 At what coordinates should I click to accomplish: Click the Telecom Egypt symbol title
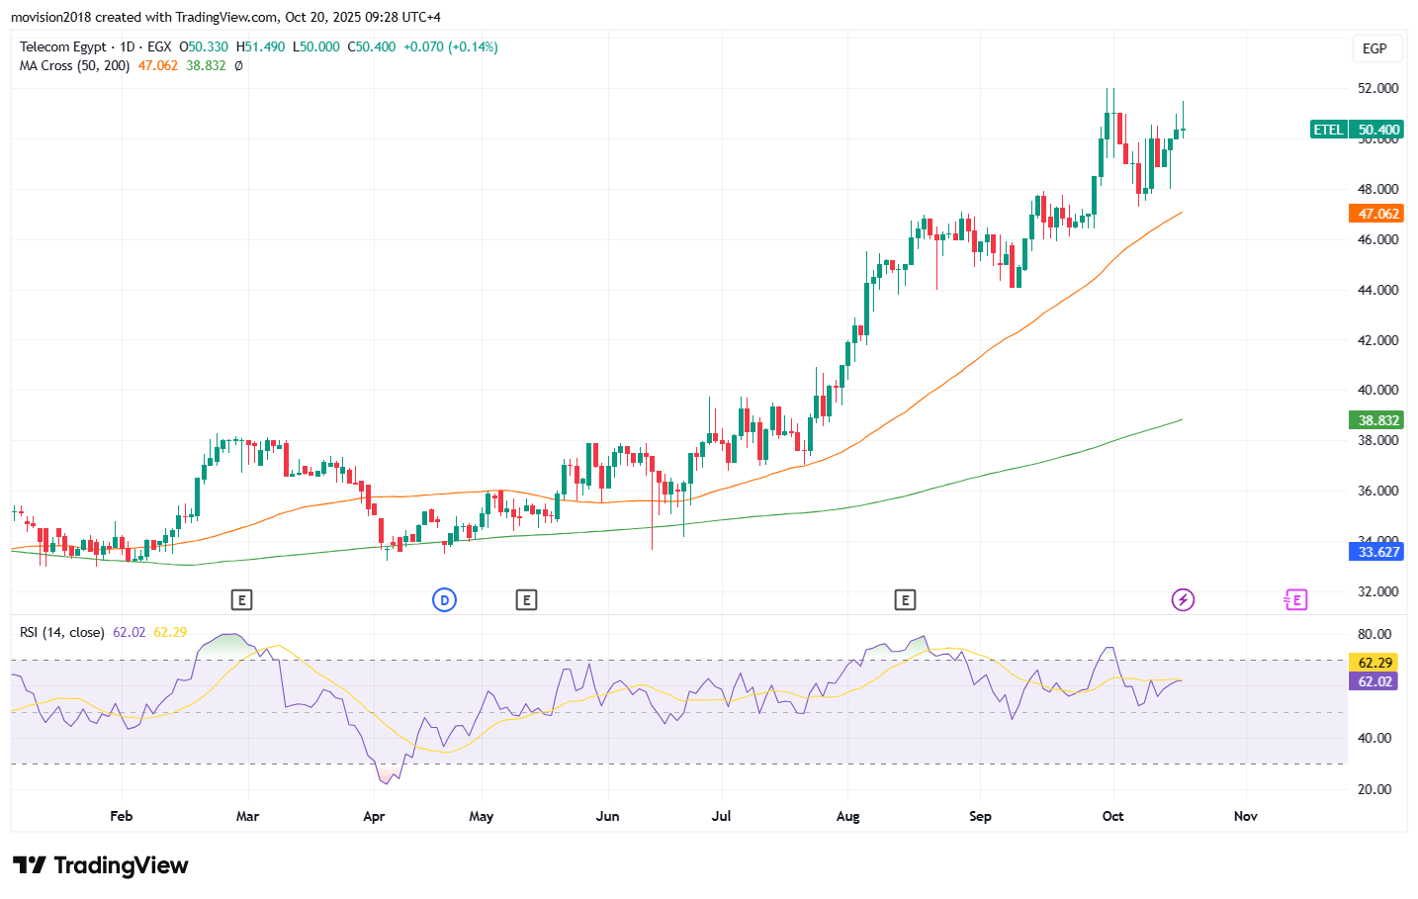(x=62, y=46)
